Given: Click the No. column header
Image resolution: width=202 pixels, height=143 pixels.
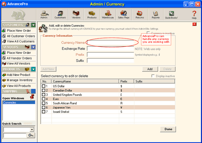Looking at the screenshot, I should 46,81.
